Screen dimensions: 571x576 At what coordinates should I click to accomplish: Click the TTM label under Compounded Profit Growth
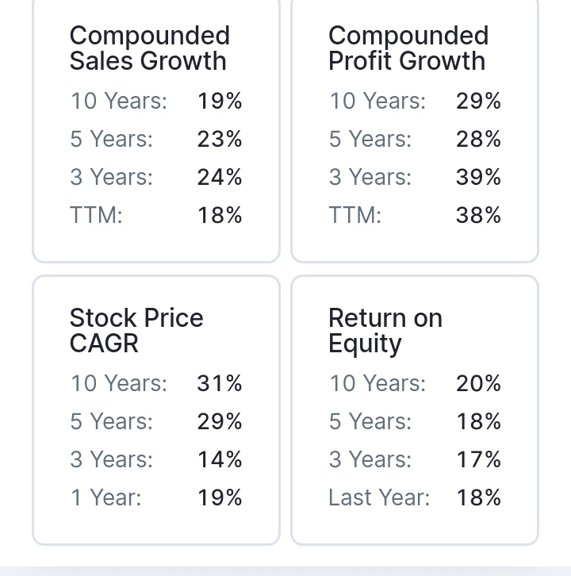[354, 216]
